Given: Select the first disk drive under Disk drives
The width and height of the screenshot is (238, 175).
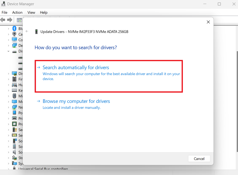Looking at the screenshot, I should pos(20,58).
